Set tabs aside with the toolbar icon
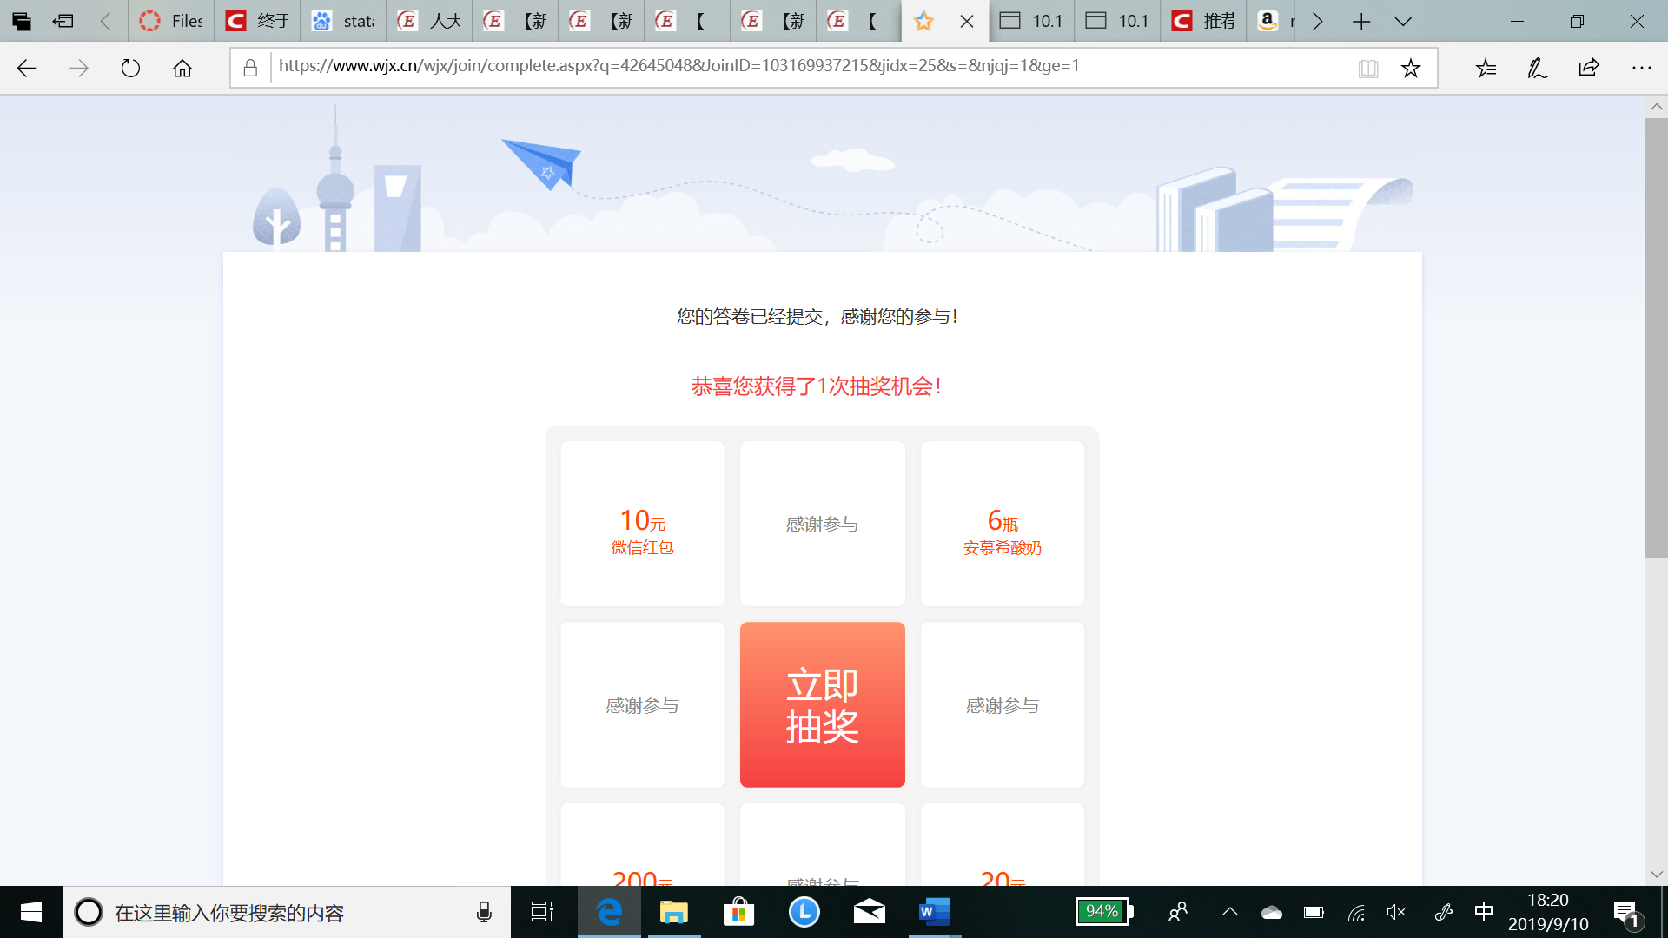 pos(63,21)
